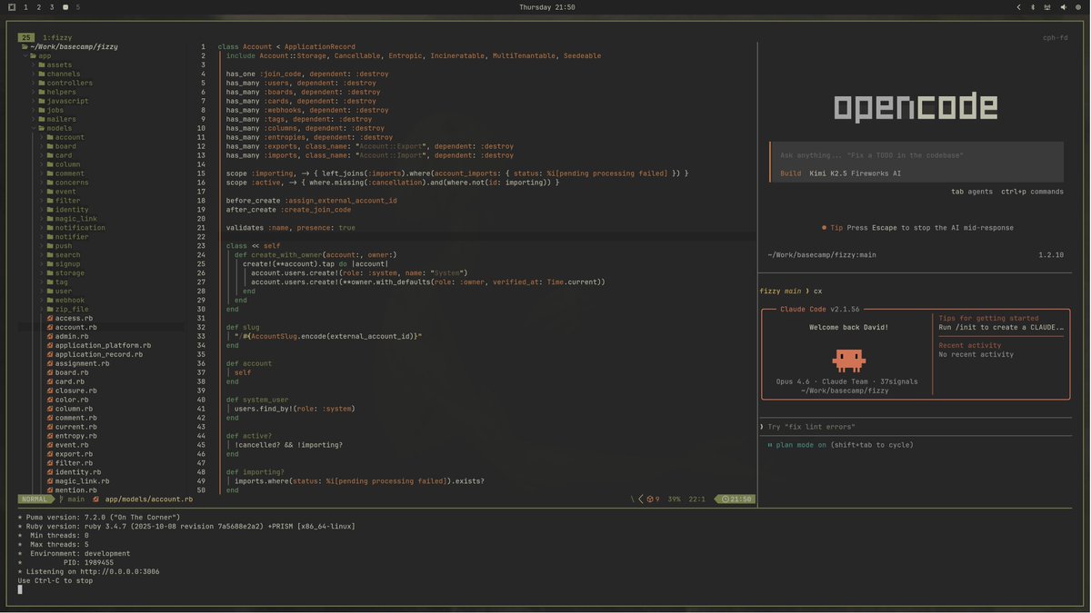Viewport: 1091px width, 613px height.
Task: Click the terminal cursor below Use Ctrl-C
Action: [x=20, y=589]
